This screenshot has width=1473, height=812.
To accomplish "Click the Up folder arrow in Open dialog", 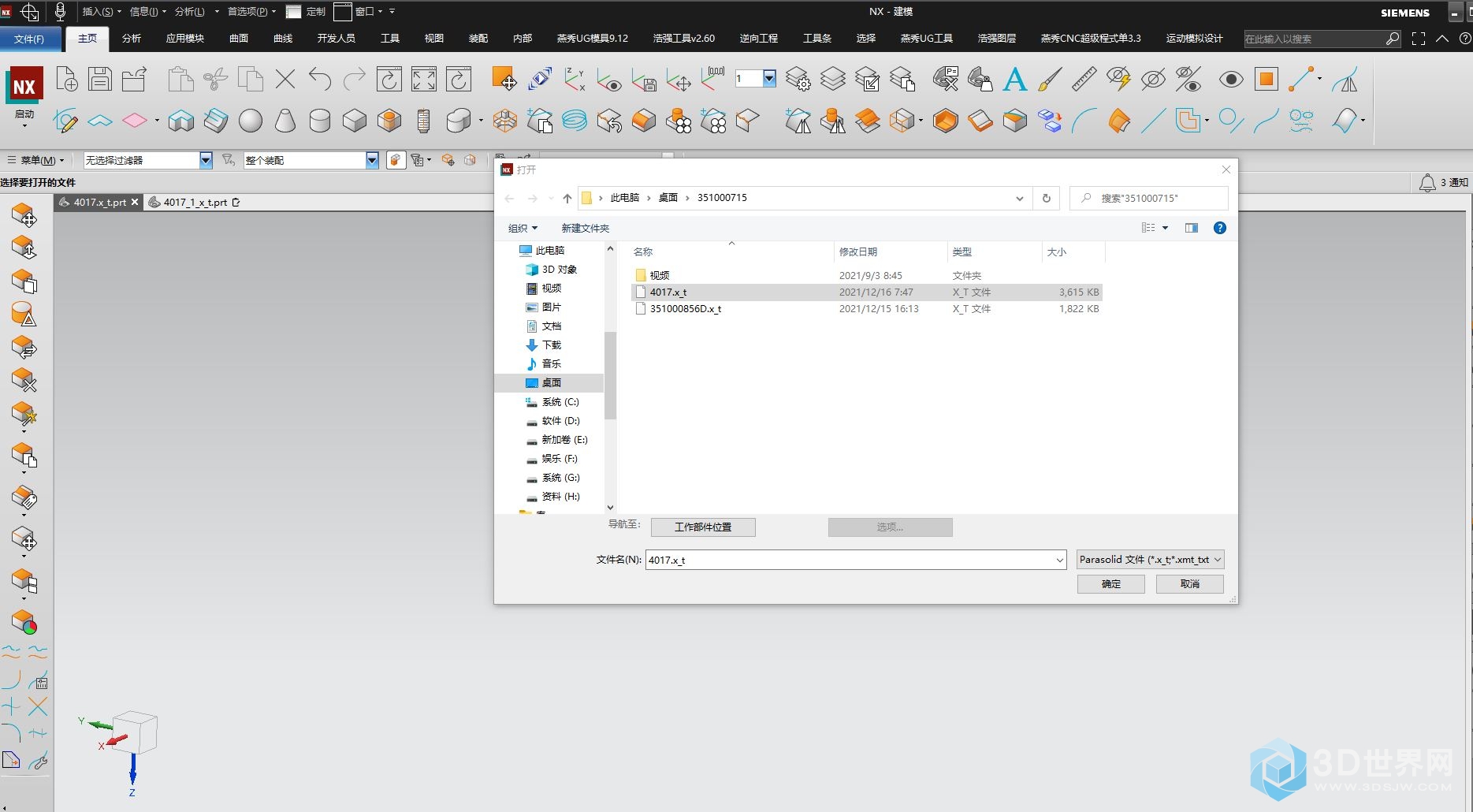I will (567, 198).
